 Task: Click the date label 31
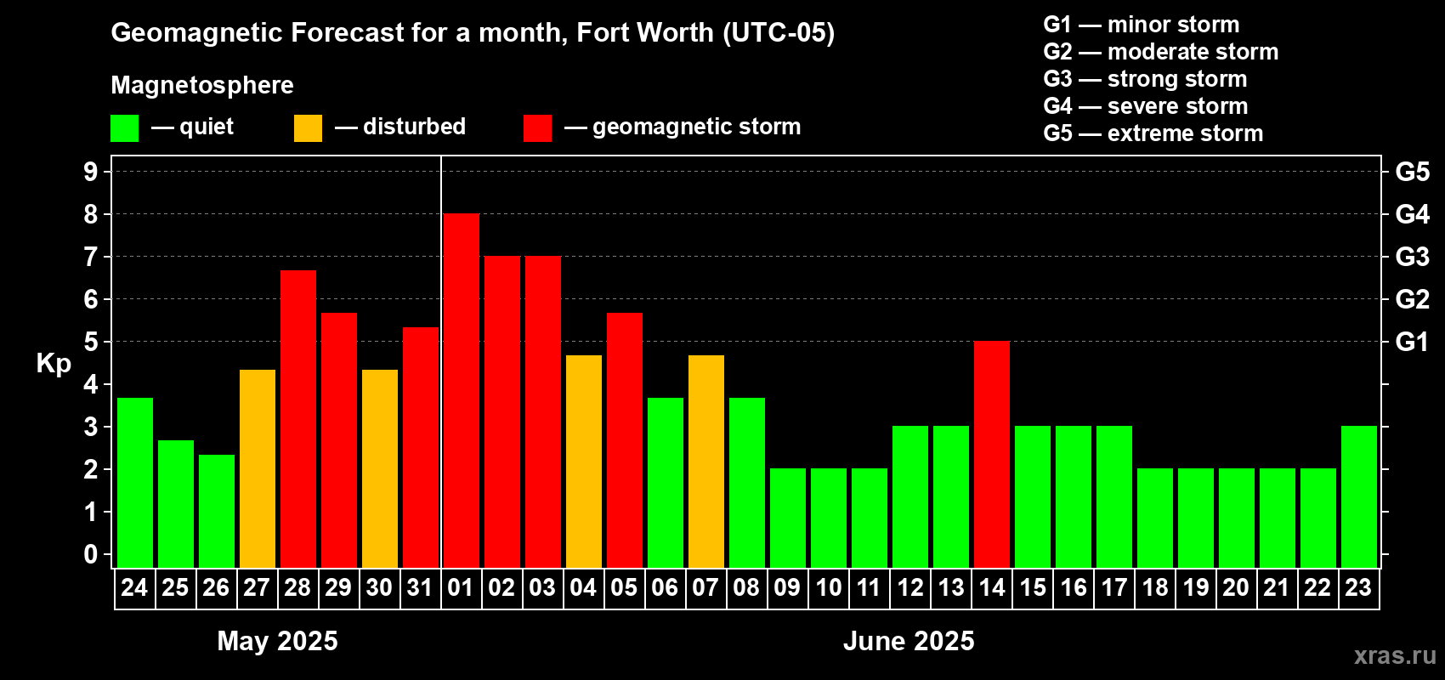pos(420,588)
